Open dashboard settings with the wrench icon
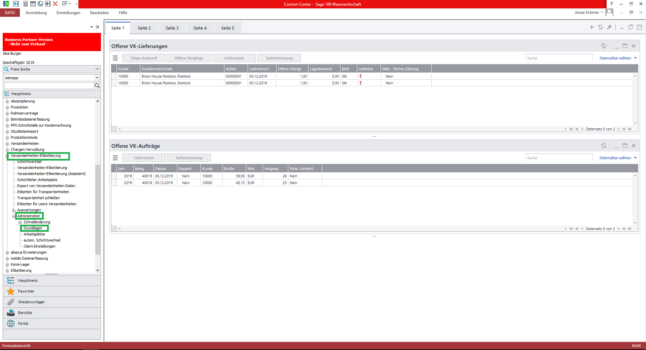The image size is (646, 350). [x=609, y=27]
